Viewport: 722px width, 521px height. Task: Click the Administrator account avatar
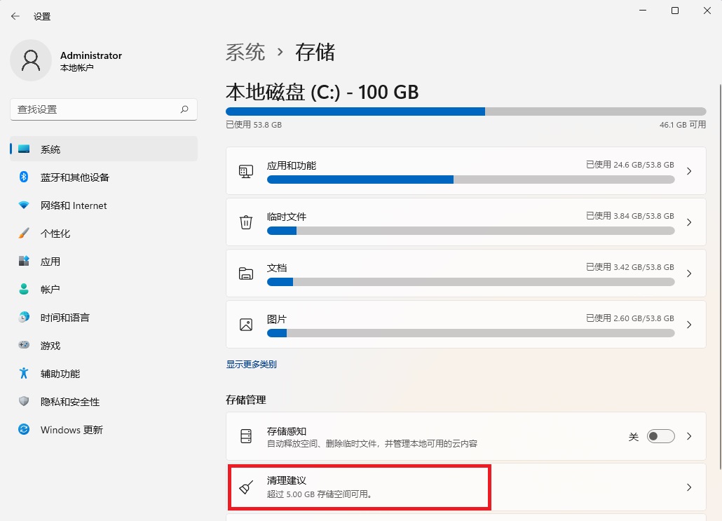pyautogui.click(x=31, y=60)
